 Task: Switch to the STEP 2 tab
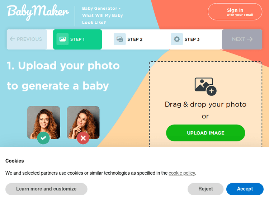[128, 39]
